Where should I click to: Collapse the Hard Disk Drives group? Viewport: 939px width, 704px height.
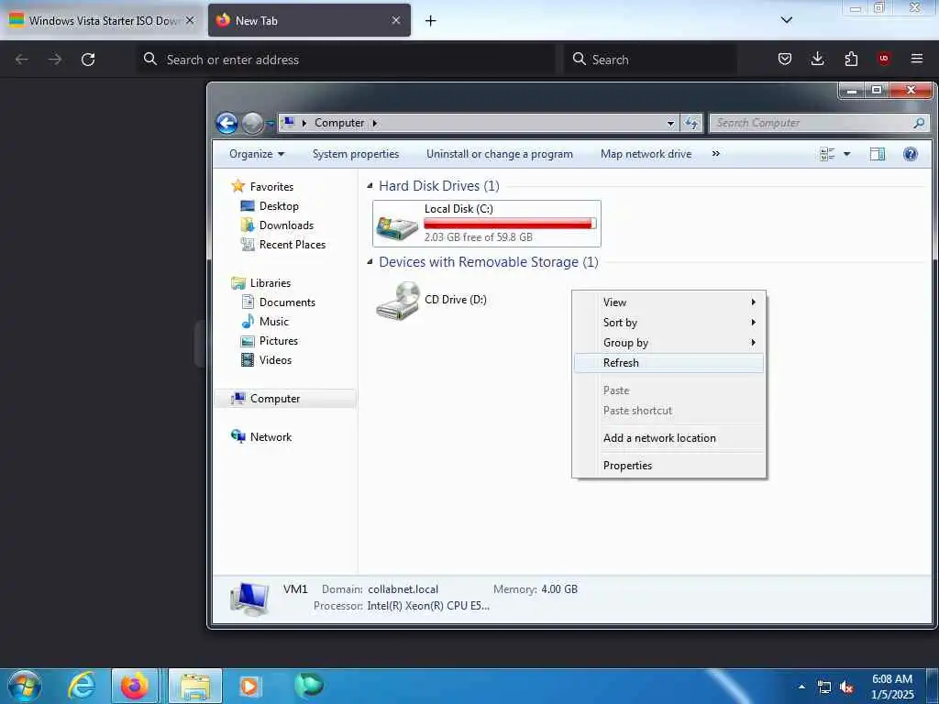[x=370, y=186]
